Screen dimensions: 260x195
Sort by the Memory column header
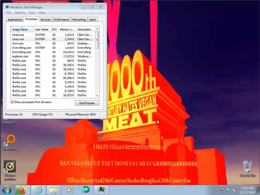pyautogui.click(x=67, y=29)
